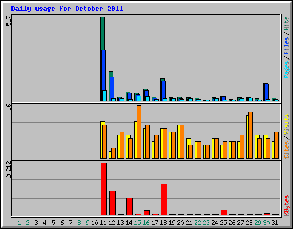
Task: Click day label 11 on x-axis
Action: coord(103,223)
